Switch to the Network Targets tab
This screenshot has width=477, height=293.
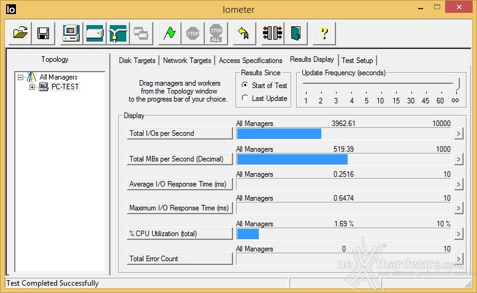coord(187,61)
